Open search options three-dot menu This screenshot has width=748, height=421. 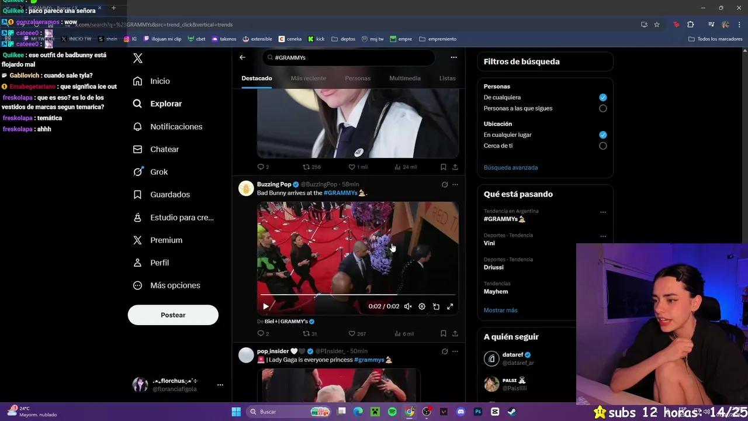453,57
